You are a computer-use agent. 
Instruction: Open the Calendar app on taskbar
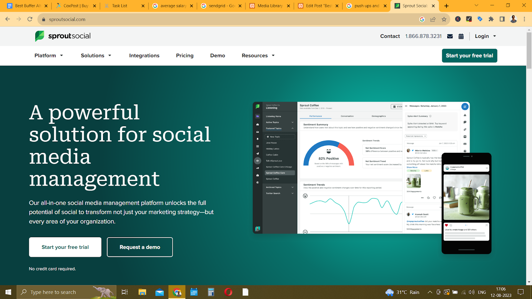(x=194, y=292)
